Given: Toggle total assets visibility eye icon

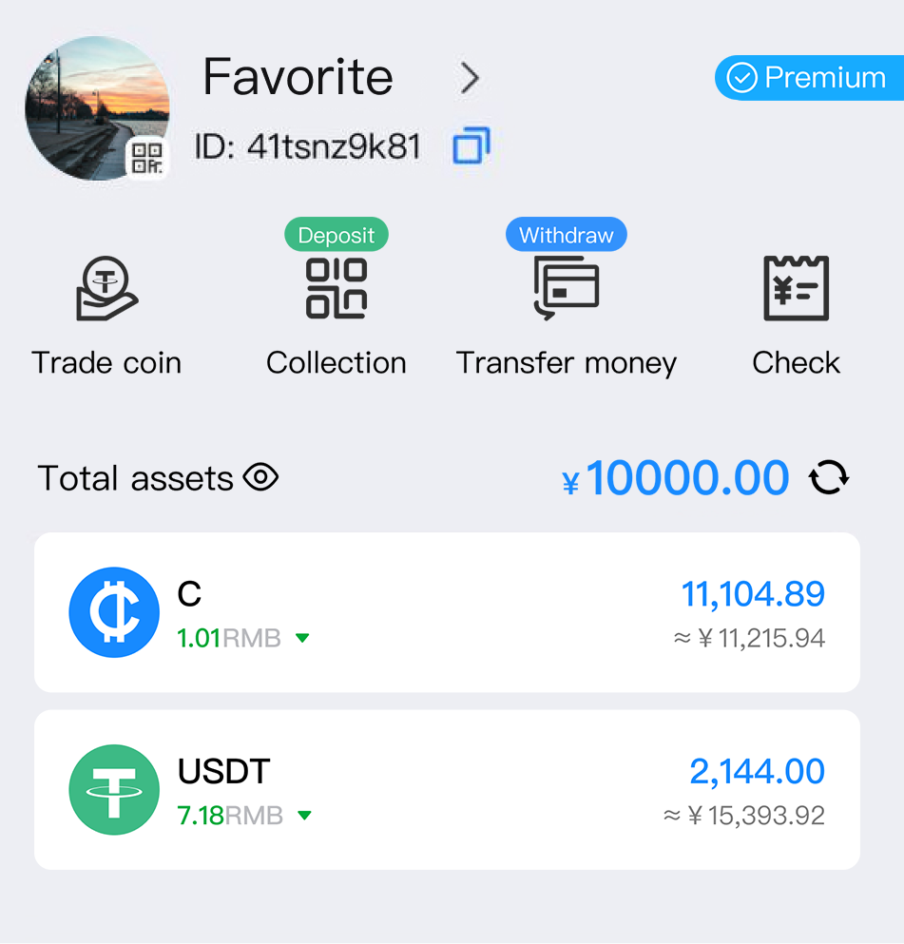Looking at the screenshot, I should click(x=260, y=477).
